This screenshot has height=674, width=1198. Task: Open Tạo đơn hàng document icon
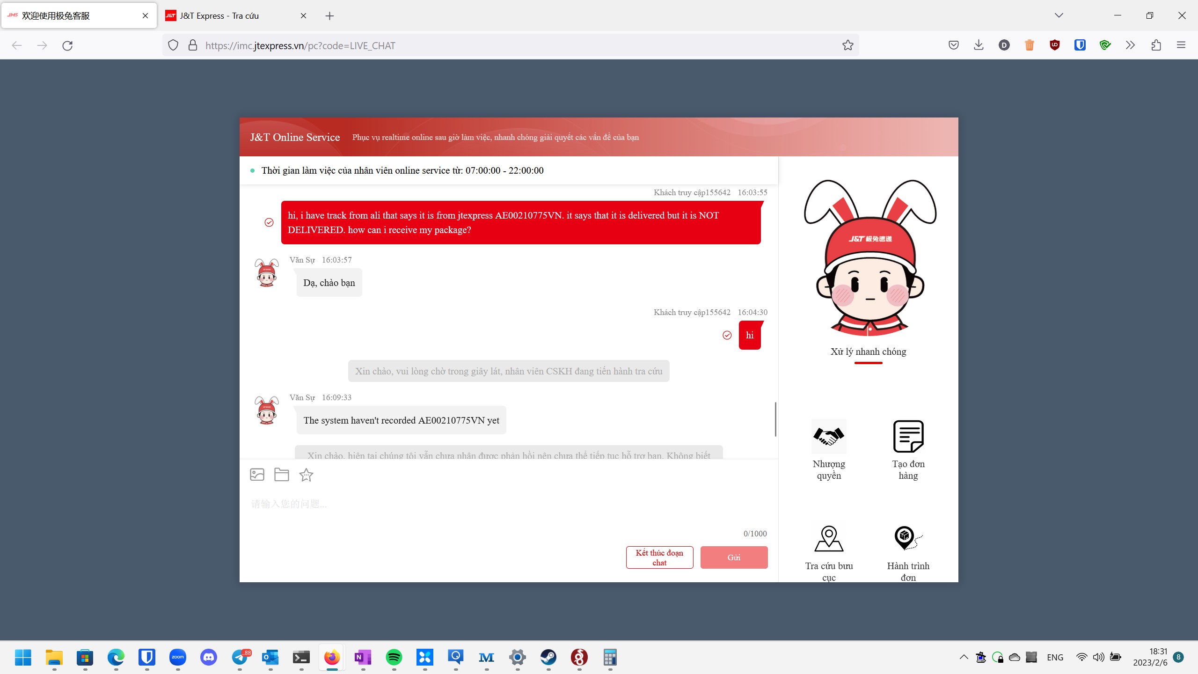[x=908, y=436]
